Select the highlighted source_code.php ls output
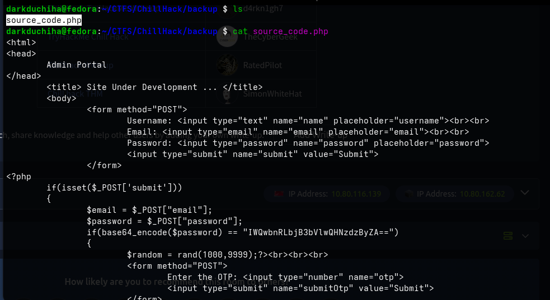 click(x=44, y=20)
